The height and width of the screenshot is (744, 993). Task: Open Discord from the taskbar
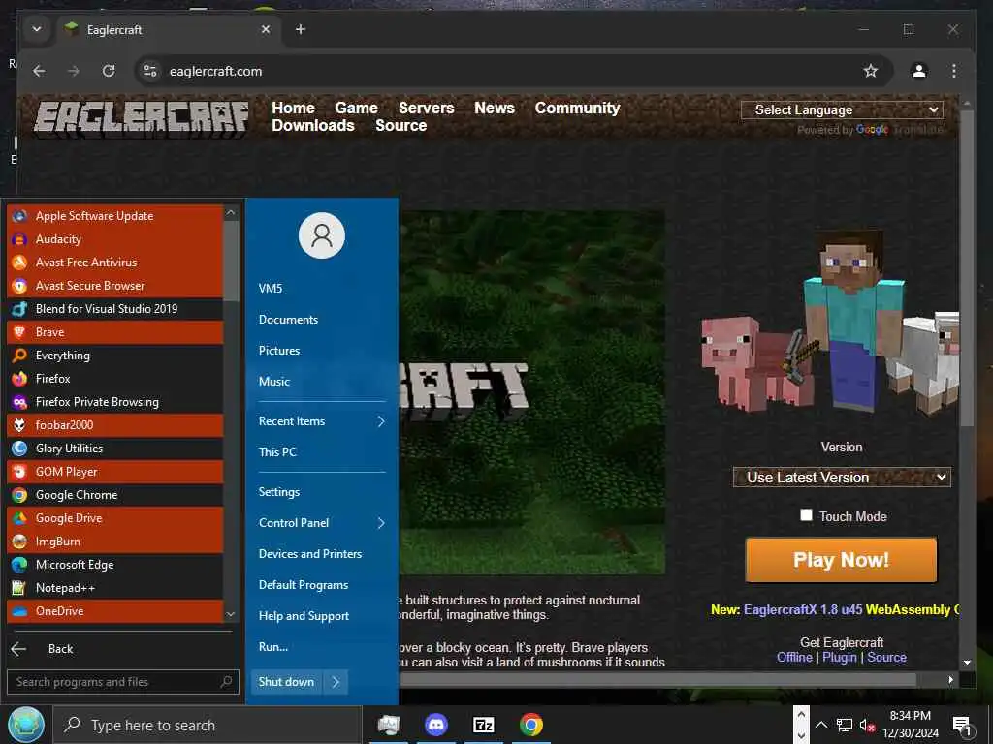coord(436,725)
